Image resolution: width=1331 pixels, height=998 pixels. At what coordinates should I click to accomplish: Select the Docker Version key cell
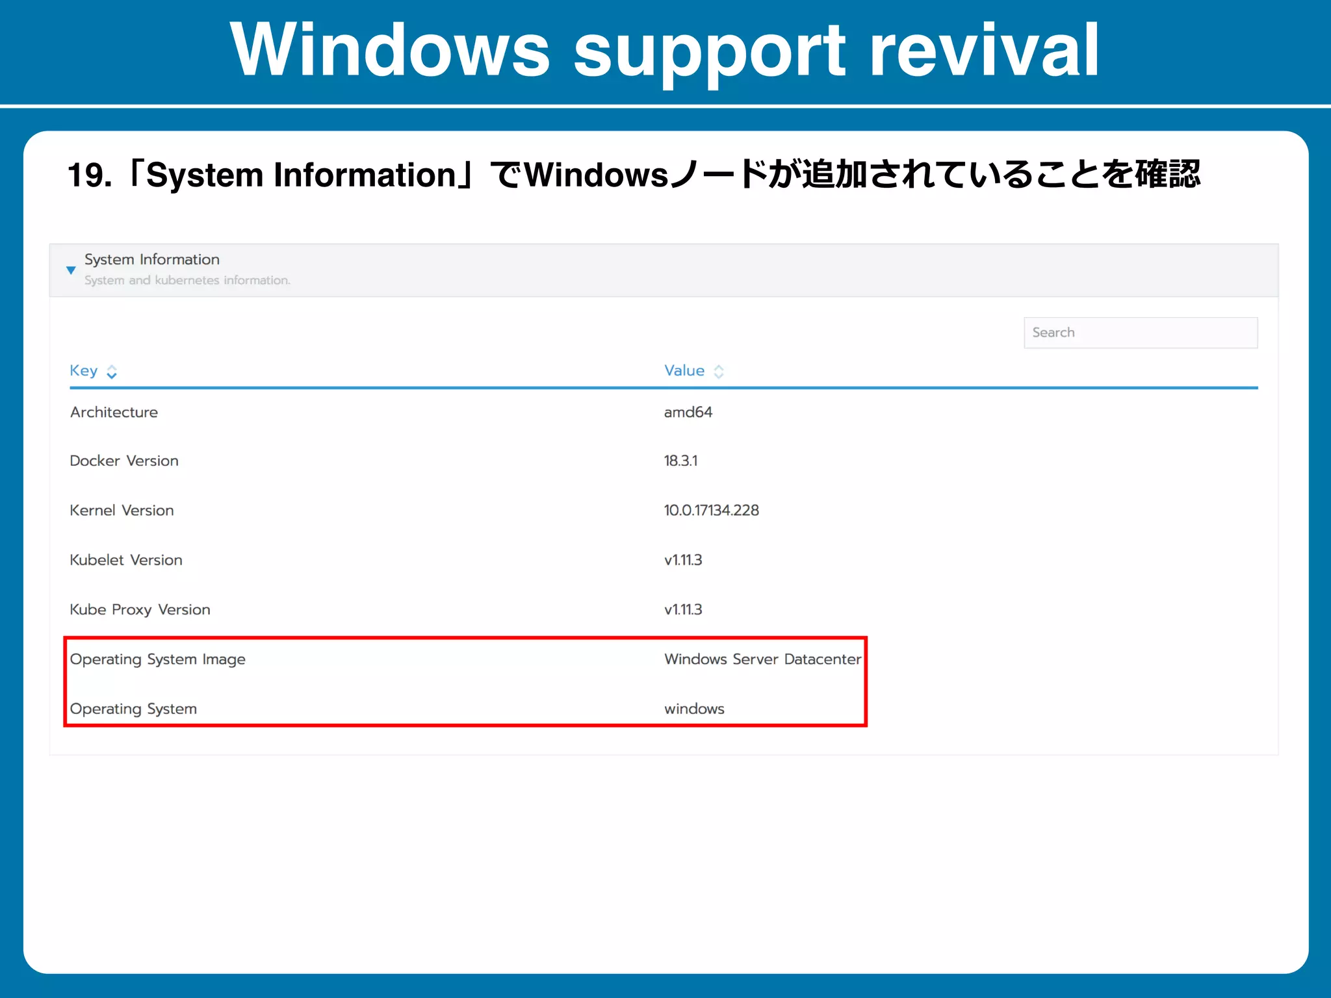click(124, 461)
